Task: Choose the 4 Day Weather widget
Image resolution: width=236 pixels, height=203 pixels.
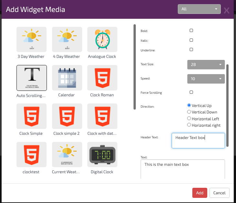Action: click(x=67, y=39)
